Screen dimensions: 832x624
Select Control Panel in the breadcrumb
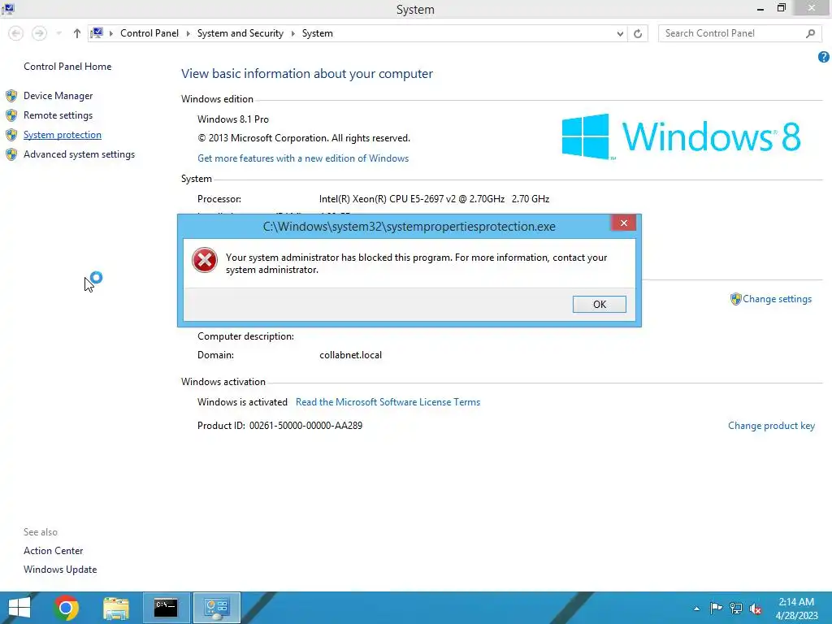coord(149,32)
